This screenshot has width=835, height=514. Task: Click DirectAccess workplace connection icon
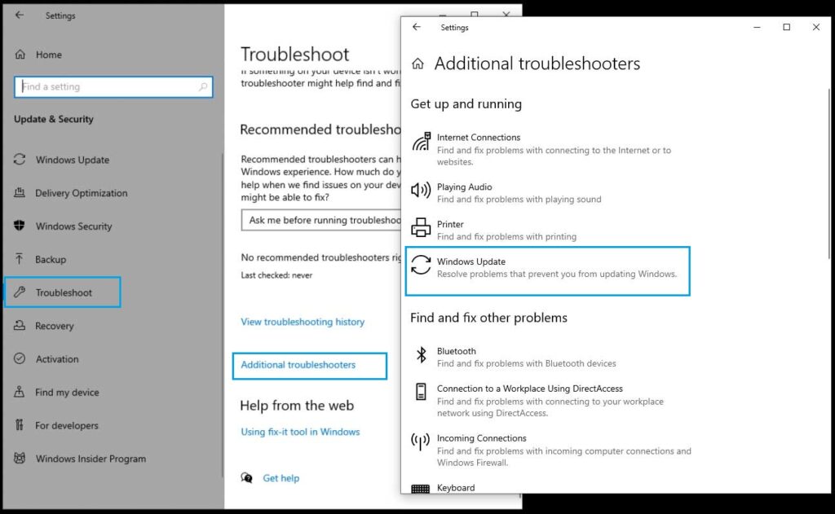pos(421,392)
